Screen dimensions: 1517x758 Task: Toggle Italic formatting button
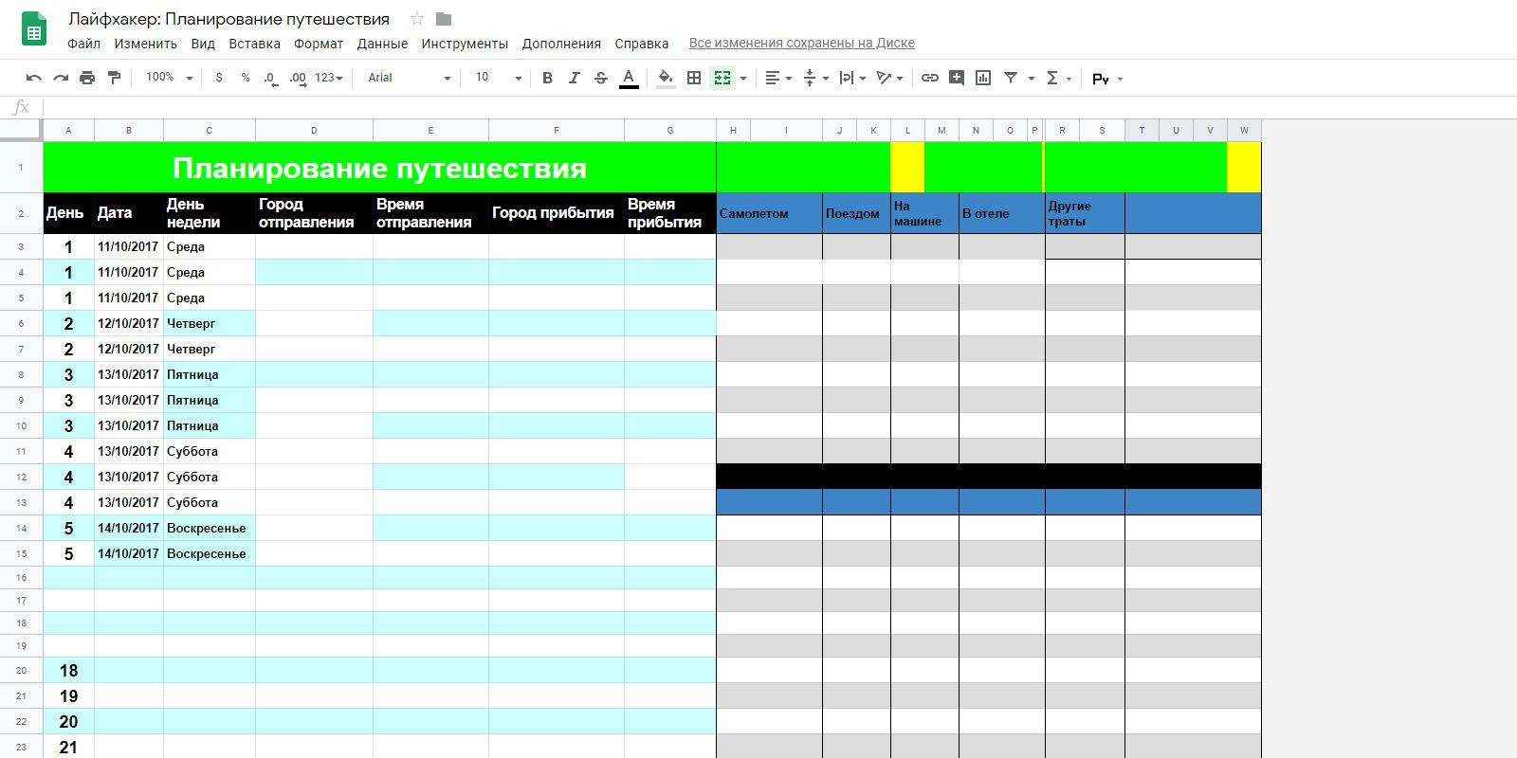coord(574,78)
